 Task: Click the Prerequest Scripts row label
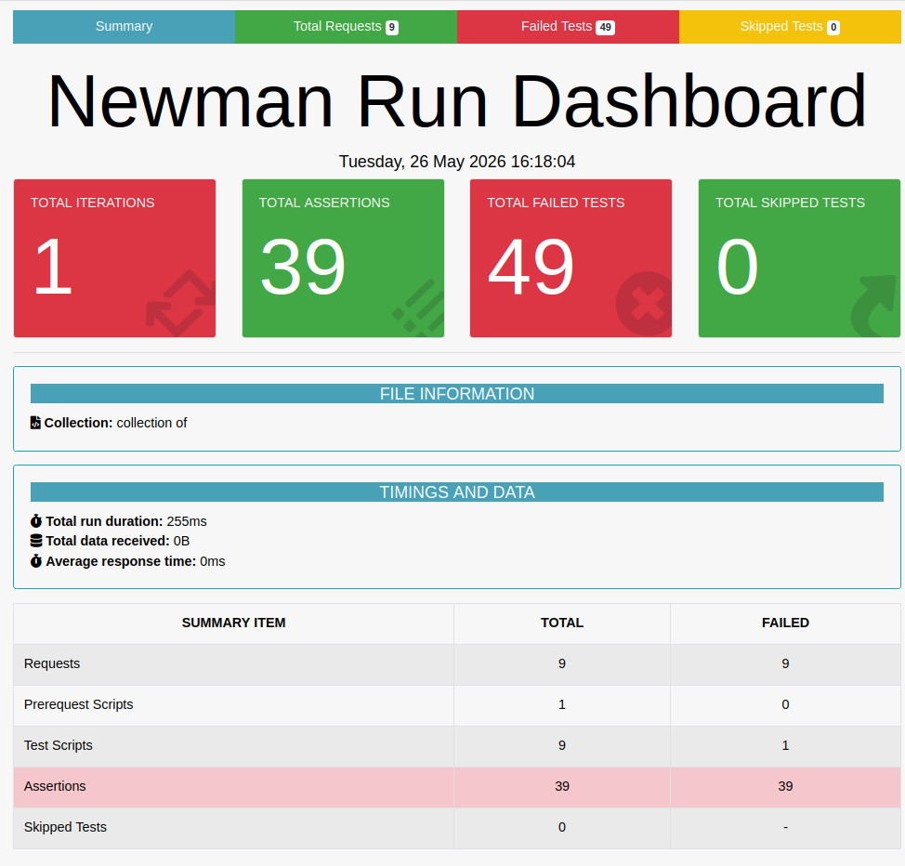point(78,704)
